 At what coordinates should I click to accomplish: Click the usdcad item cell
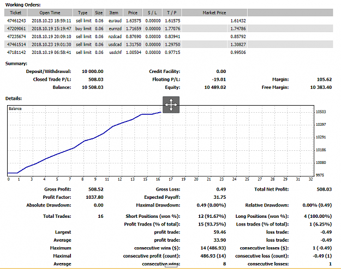tap(115, 45)
